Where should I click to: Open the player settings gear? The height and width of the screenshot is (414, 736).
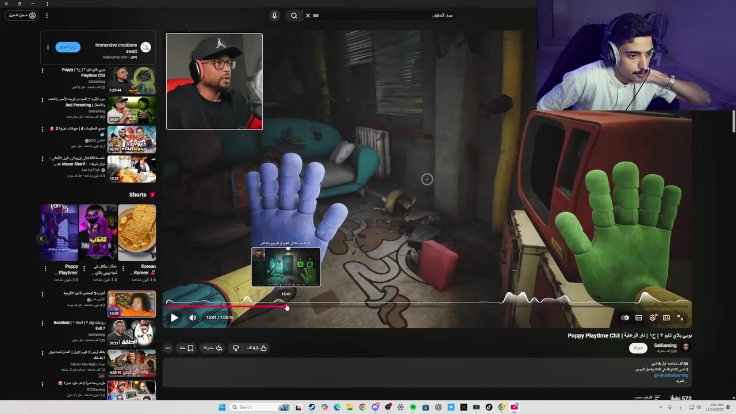coord(653,317)
